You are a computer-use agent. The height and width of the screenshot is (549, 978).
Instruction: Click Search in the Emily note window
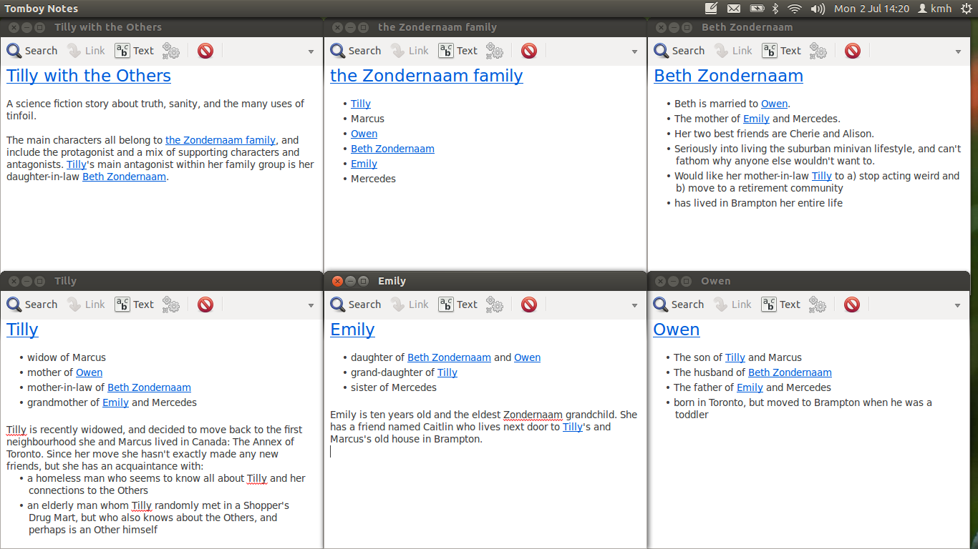[355, 305]
